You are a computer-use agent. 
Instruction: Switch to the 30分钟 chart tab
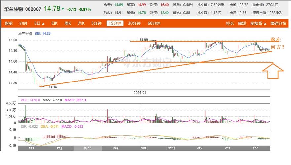pyautogui.click(x=134, y=23)
